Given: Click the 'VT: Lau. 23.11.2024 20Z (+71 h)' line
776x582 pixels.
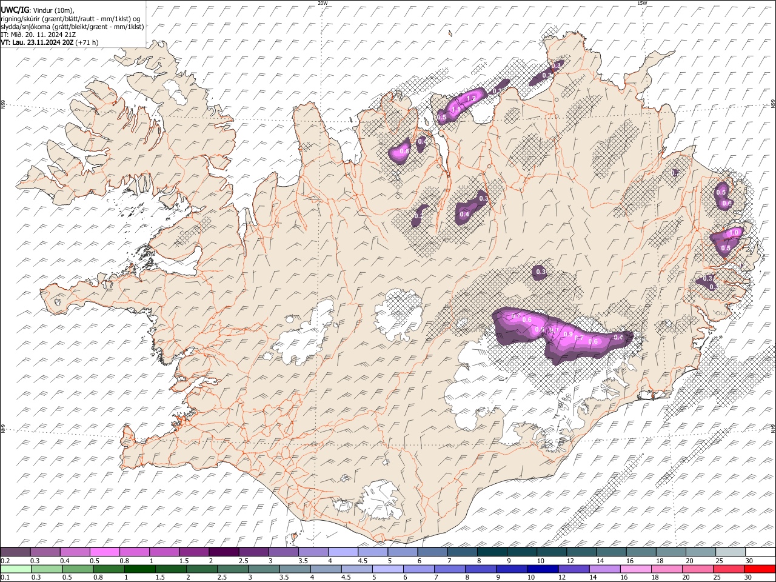Looking at the screenshot, I should [x=49, y=42].
